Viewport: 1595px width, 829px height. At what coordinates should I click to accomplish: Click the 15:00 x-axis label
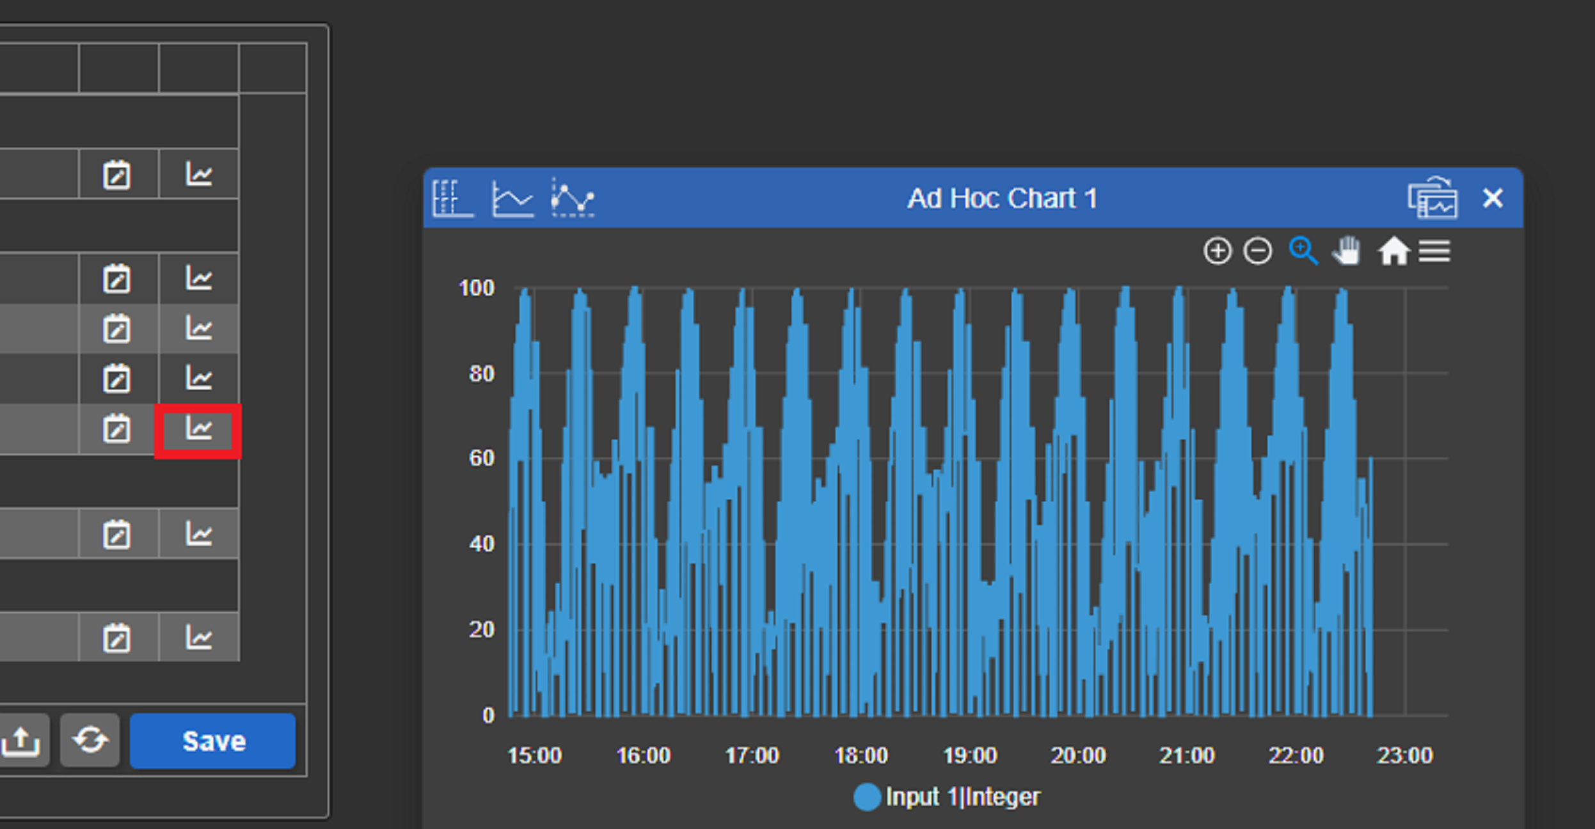pyautogui.click(x=535, y=755)
